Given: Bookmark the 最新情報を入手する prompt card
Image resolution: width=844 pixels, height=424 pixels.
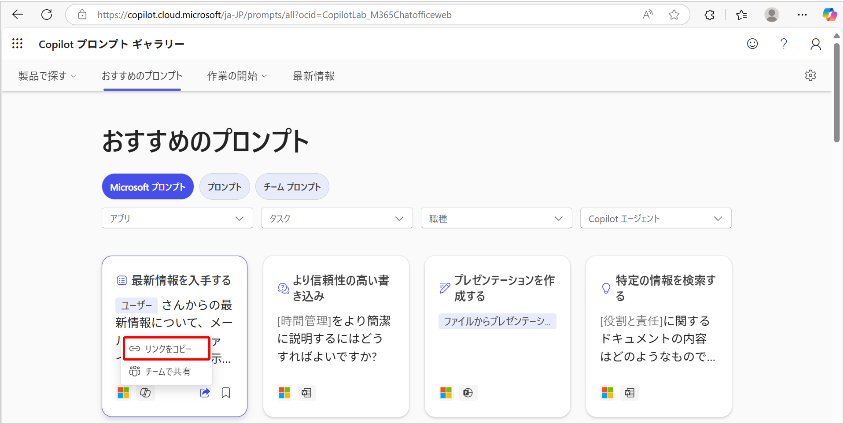Looking at the screenshot, I should pyautogui.click(x=226, y=393).
